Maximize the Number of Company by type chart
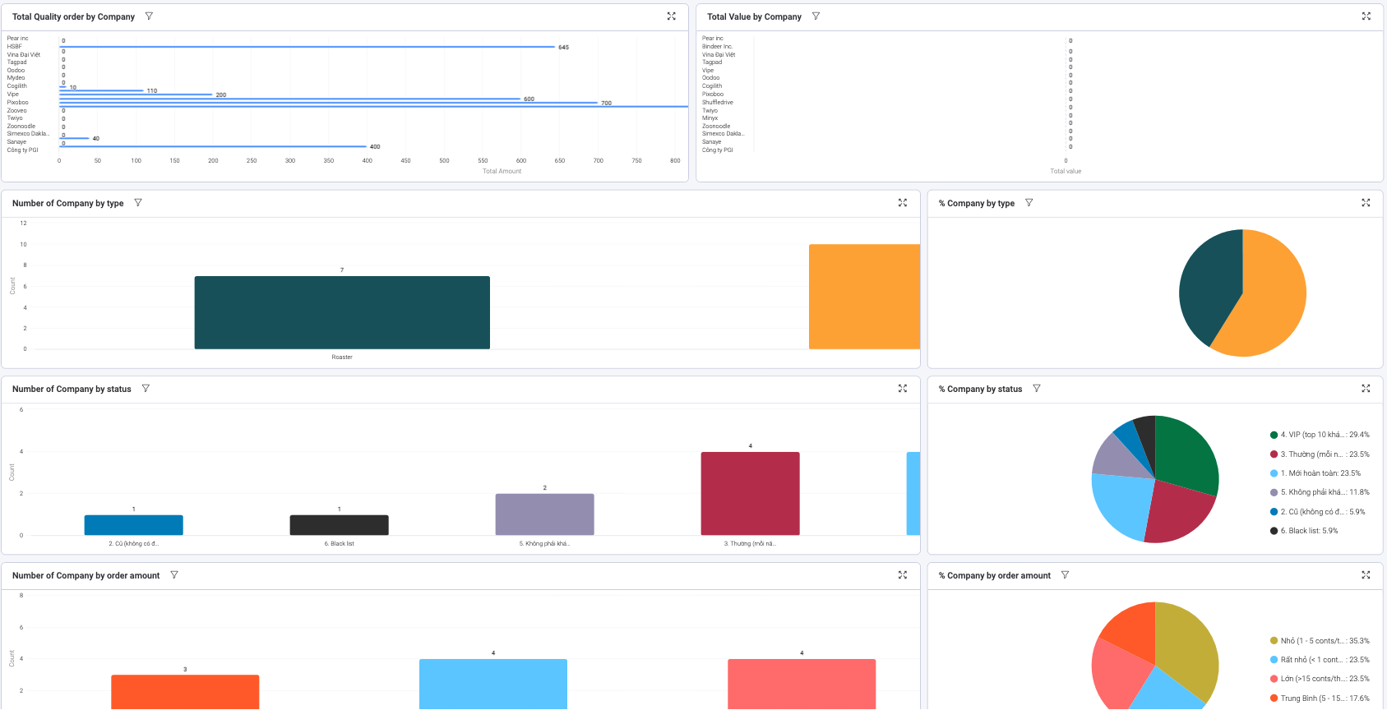The height and width of the screenshot is (710, 1387). (902, 203)
